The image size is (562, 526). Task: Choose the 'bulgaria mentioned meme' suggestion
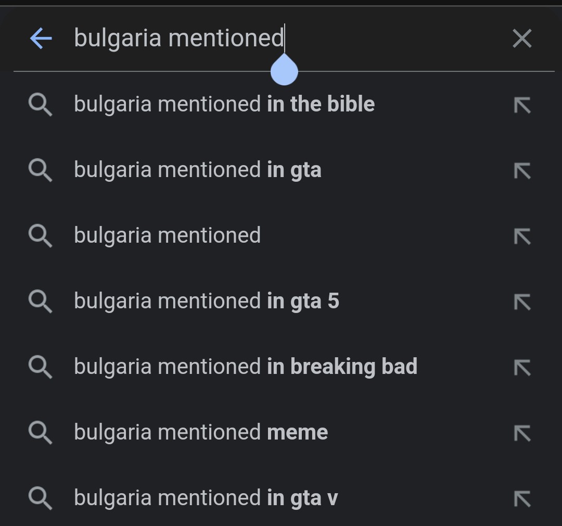[201, 432]
